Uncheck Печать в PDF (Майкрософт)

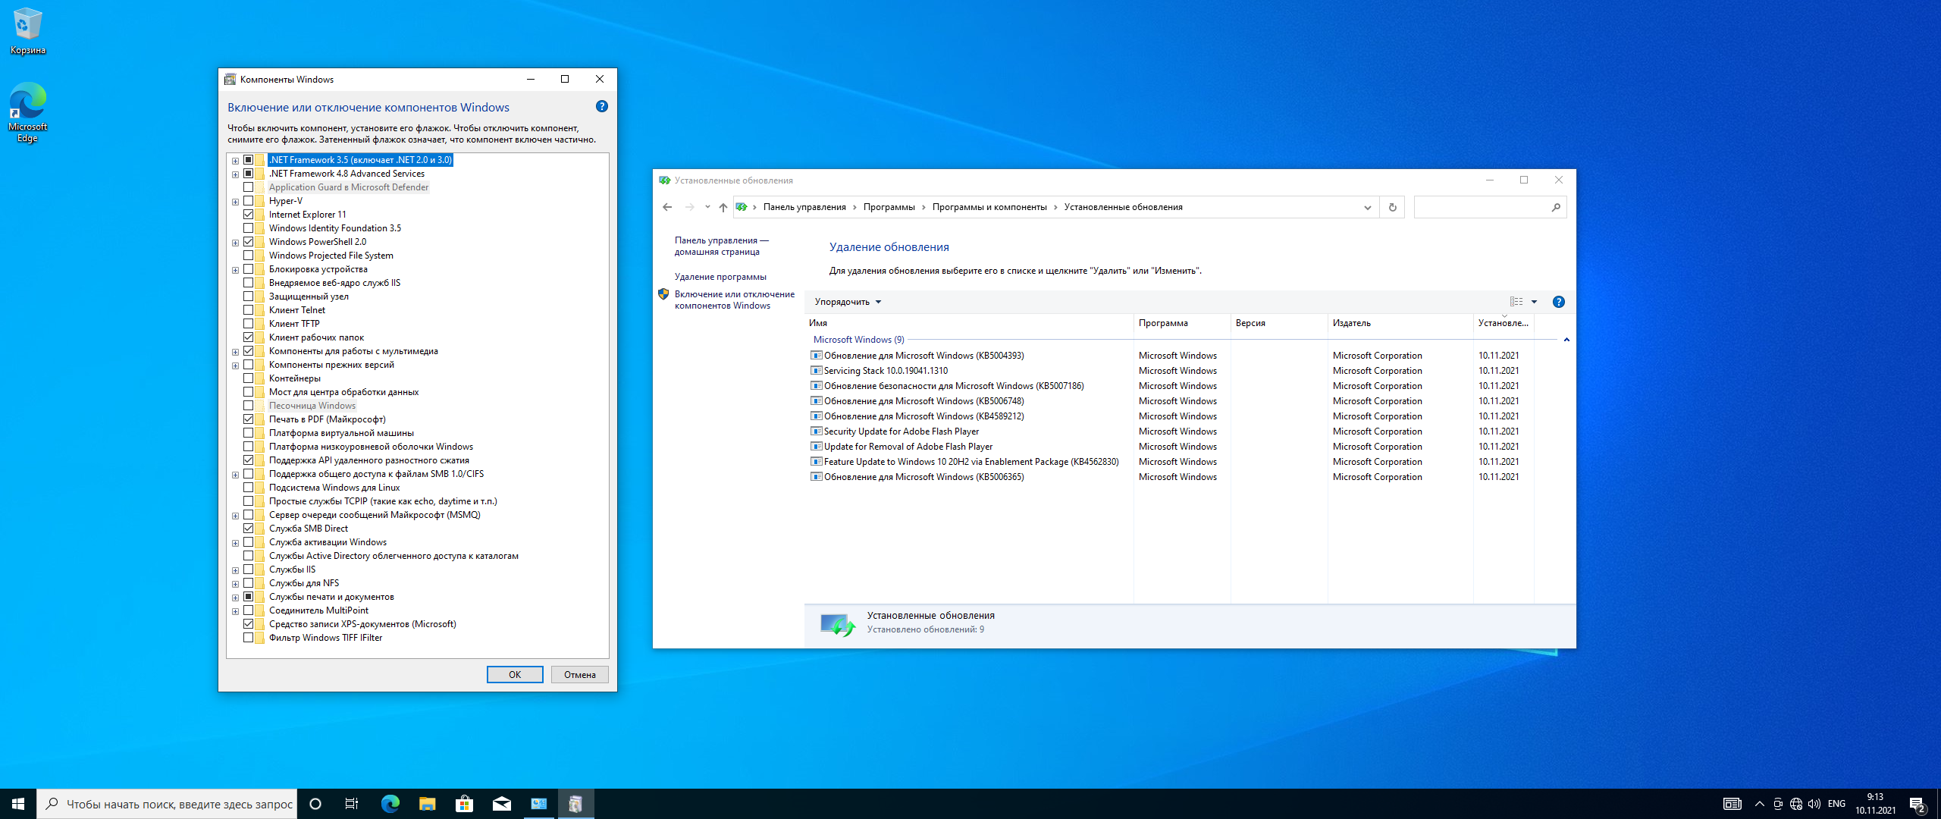(248, 419)
